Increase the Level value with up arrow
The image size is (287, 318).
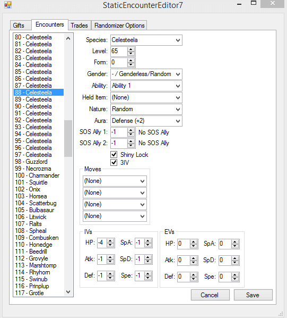click(x=131, y=49)
